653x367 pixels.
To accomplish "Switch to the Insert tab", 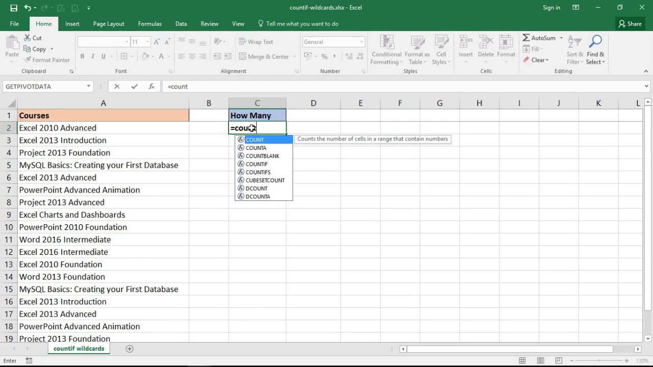I will point(72,24).
